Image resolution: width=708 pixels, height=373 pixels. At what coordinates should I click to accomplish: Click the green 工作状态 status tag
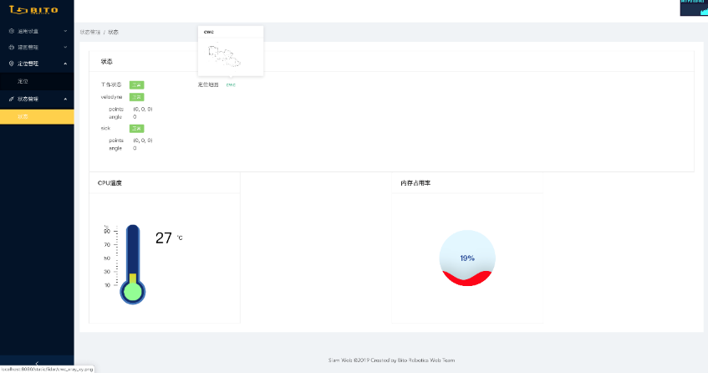click(136, 84)
